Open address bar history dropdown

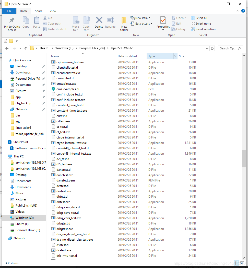tap(207, 48)
